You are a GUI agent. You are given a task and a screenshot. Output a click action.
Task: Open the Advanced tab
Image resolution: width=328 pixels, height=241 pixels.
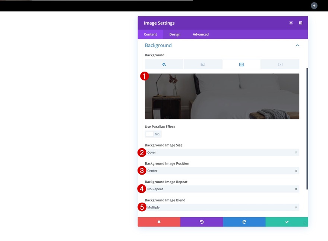point(201,34)
